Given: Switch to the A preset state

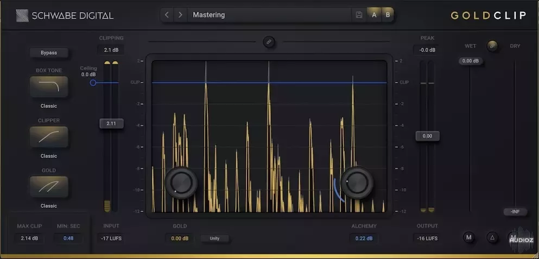Looking at the screenshot, I should tap(374, 15).
